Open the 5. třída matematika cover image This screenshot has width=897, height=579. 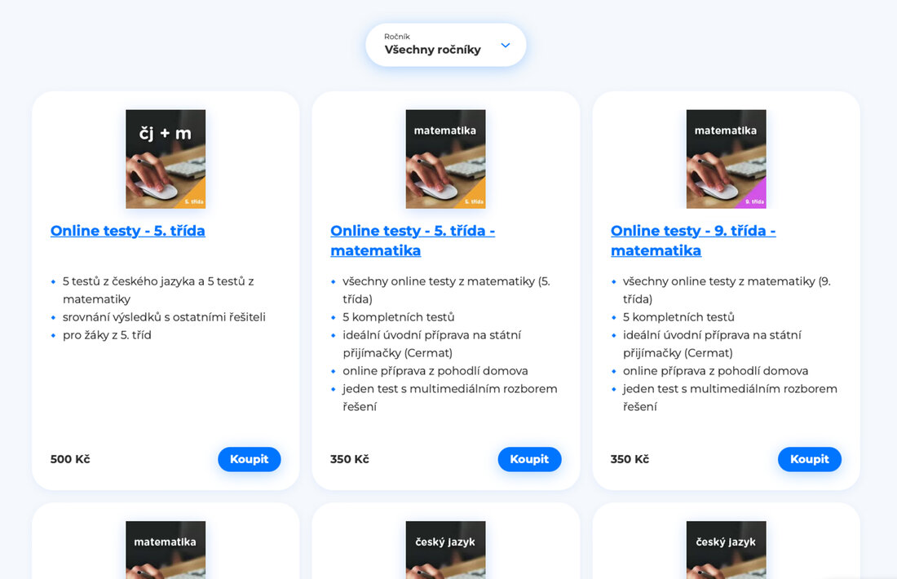pos(445,159)
